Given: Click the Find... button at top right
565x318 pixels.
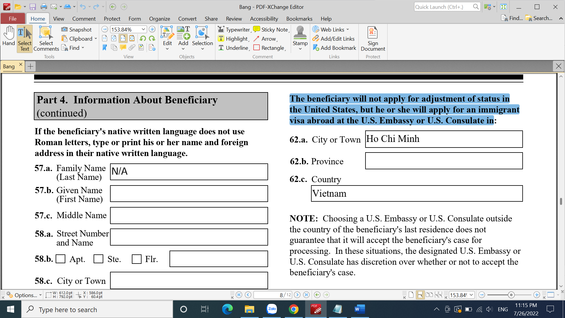Looking at the screenshot, I should coord(512,18).
